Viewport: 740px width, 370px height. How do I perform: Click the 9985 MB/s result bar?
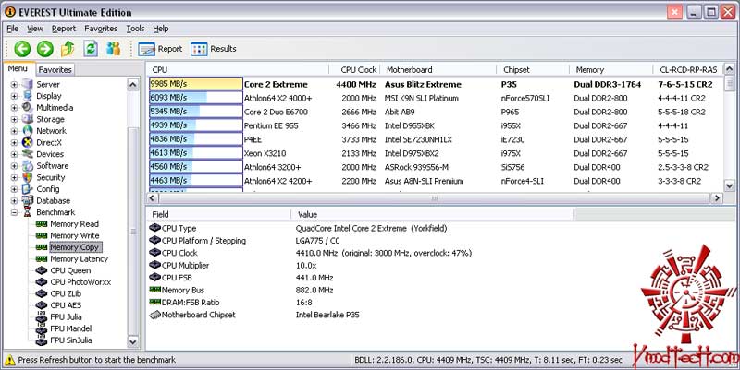[x=196, y=84]
